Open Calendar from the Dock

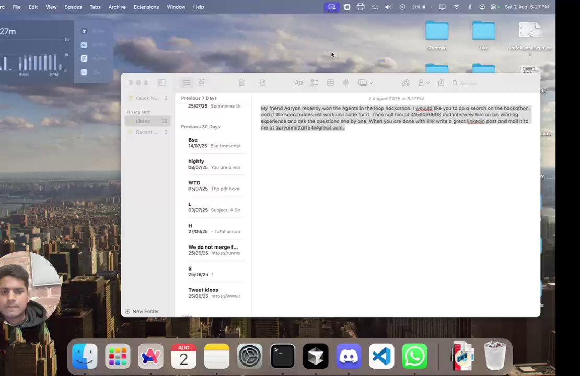[x=183, y=356]
